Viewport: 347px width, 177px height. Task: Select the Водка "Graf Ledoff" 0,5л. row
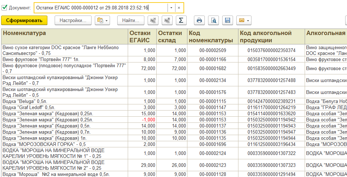point(65,108)
